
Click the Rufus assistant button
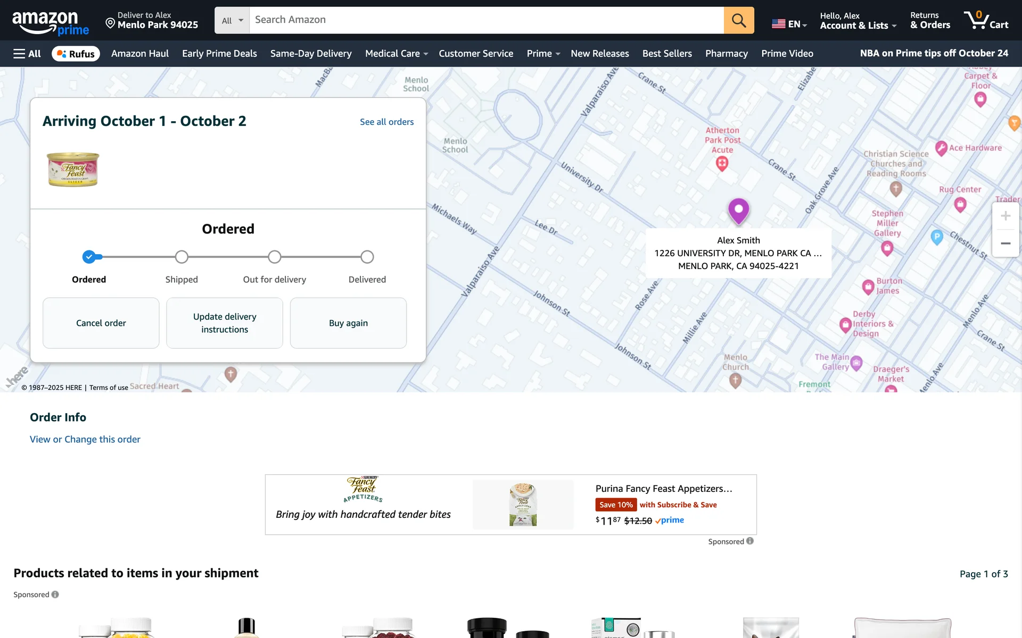click(x=76, y=54)
